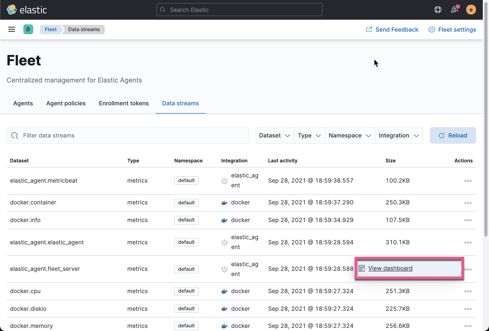489x331 pixels.
Task: Click the user avatar labeled e
Action: coord(471,10)
